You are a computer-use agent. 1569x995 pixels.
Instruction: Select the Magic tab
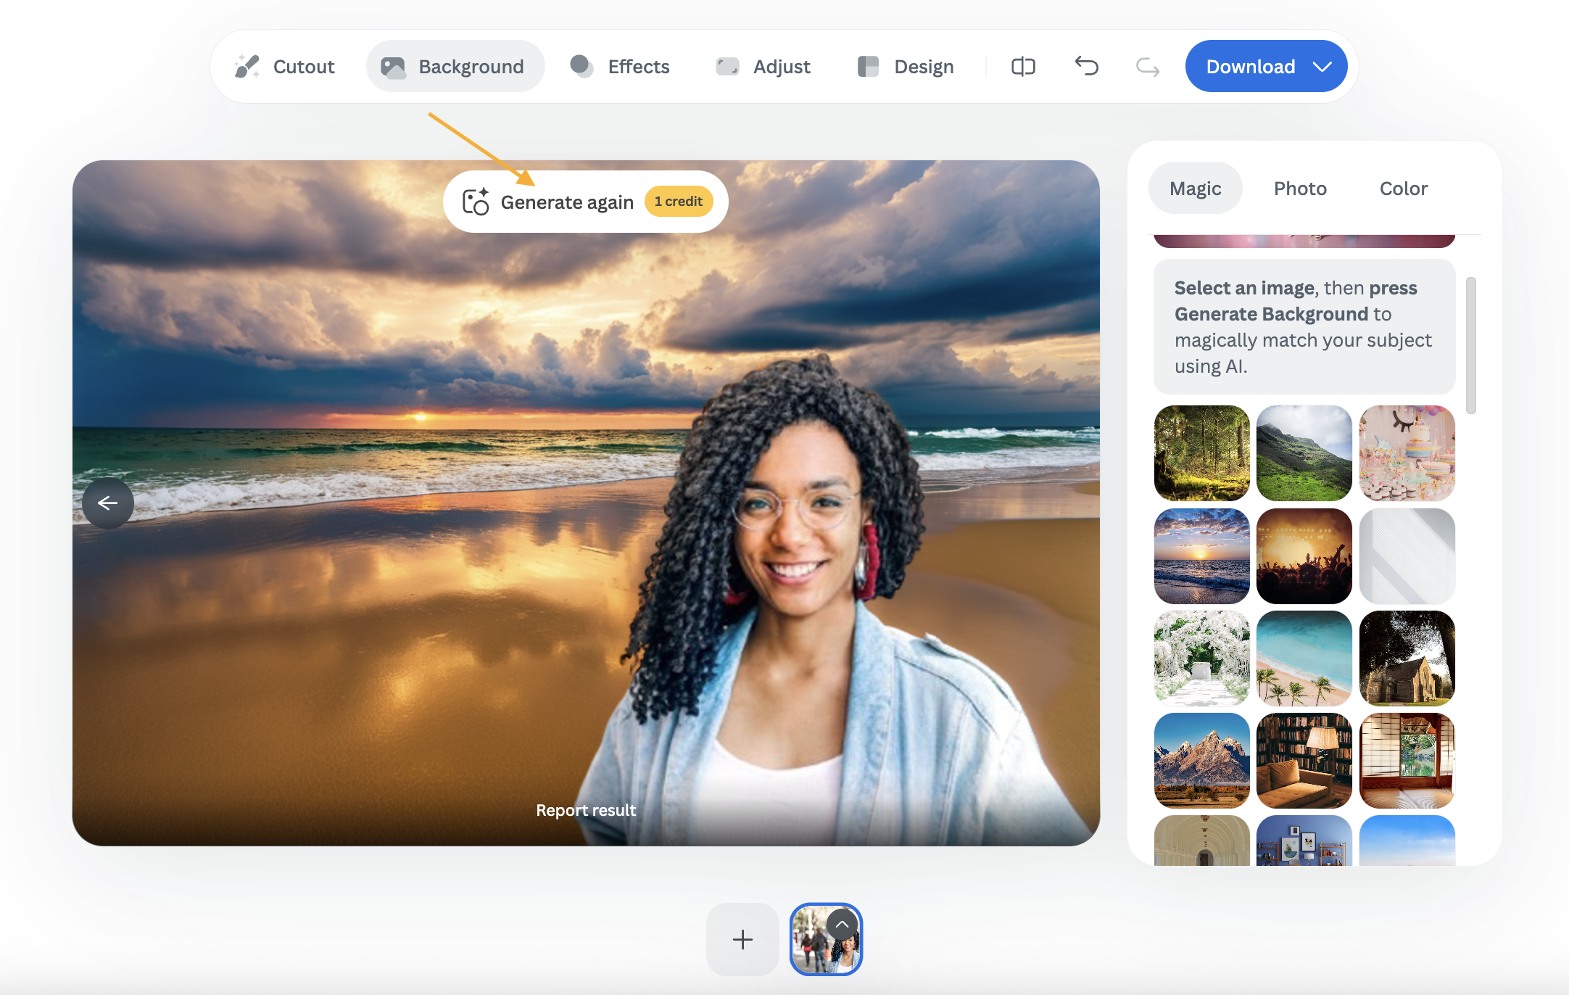point(1195,189)
